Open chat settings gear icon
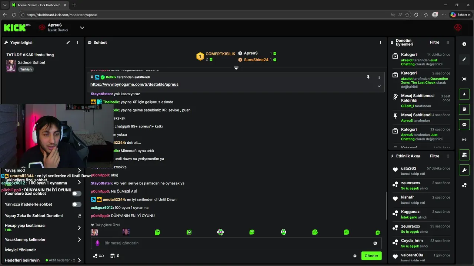The height and width of the screenshot is (266, 474). [355, 256]
